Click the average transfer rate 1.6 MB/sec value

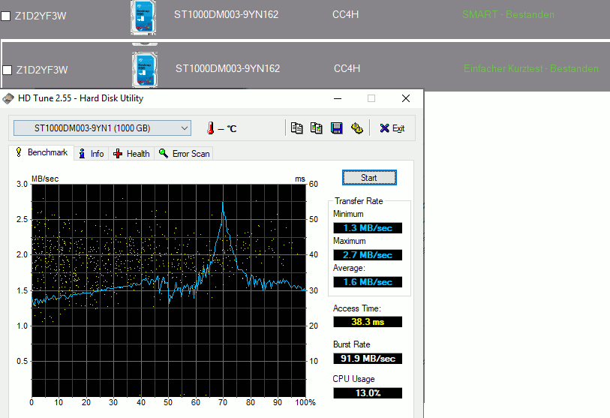(368, 282)
